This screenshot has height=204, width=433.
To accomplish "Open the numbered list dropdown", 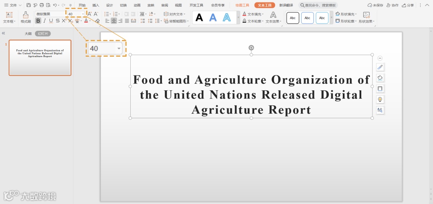I will coord(119,14).
